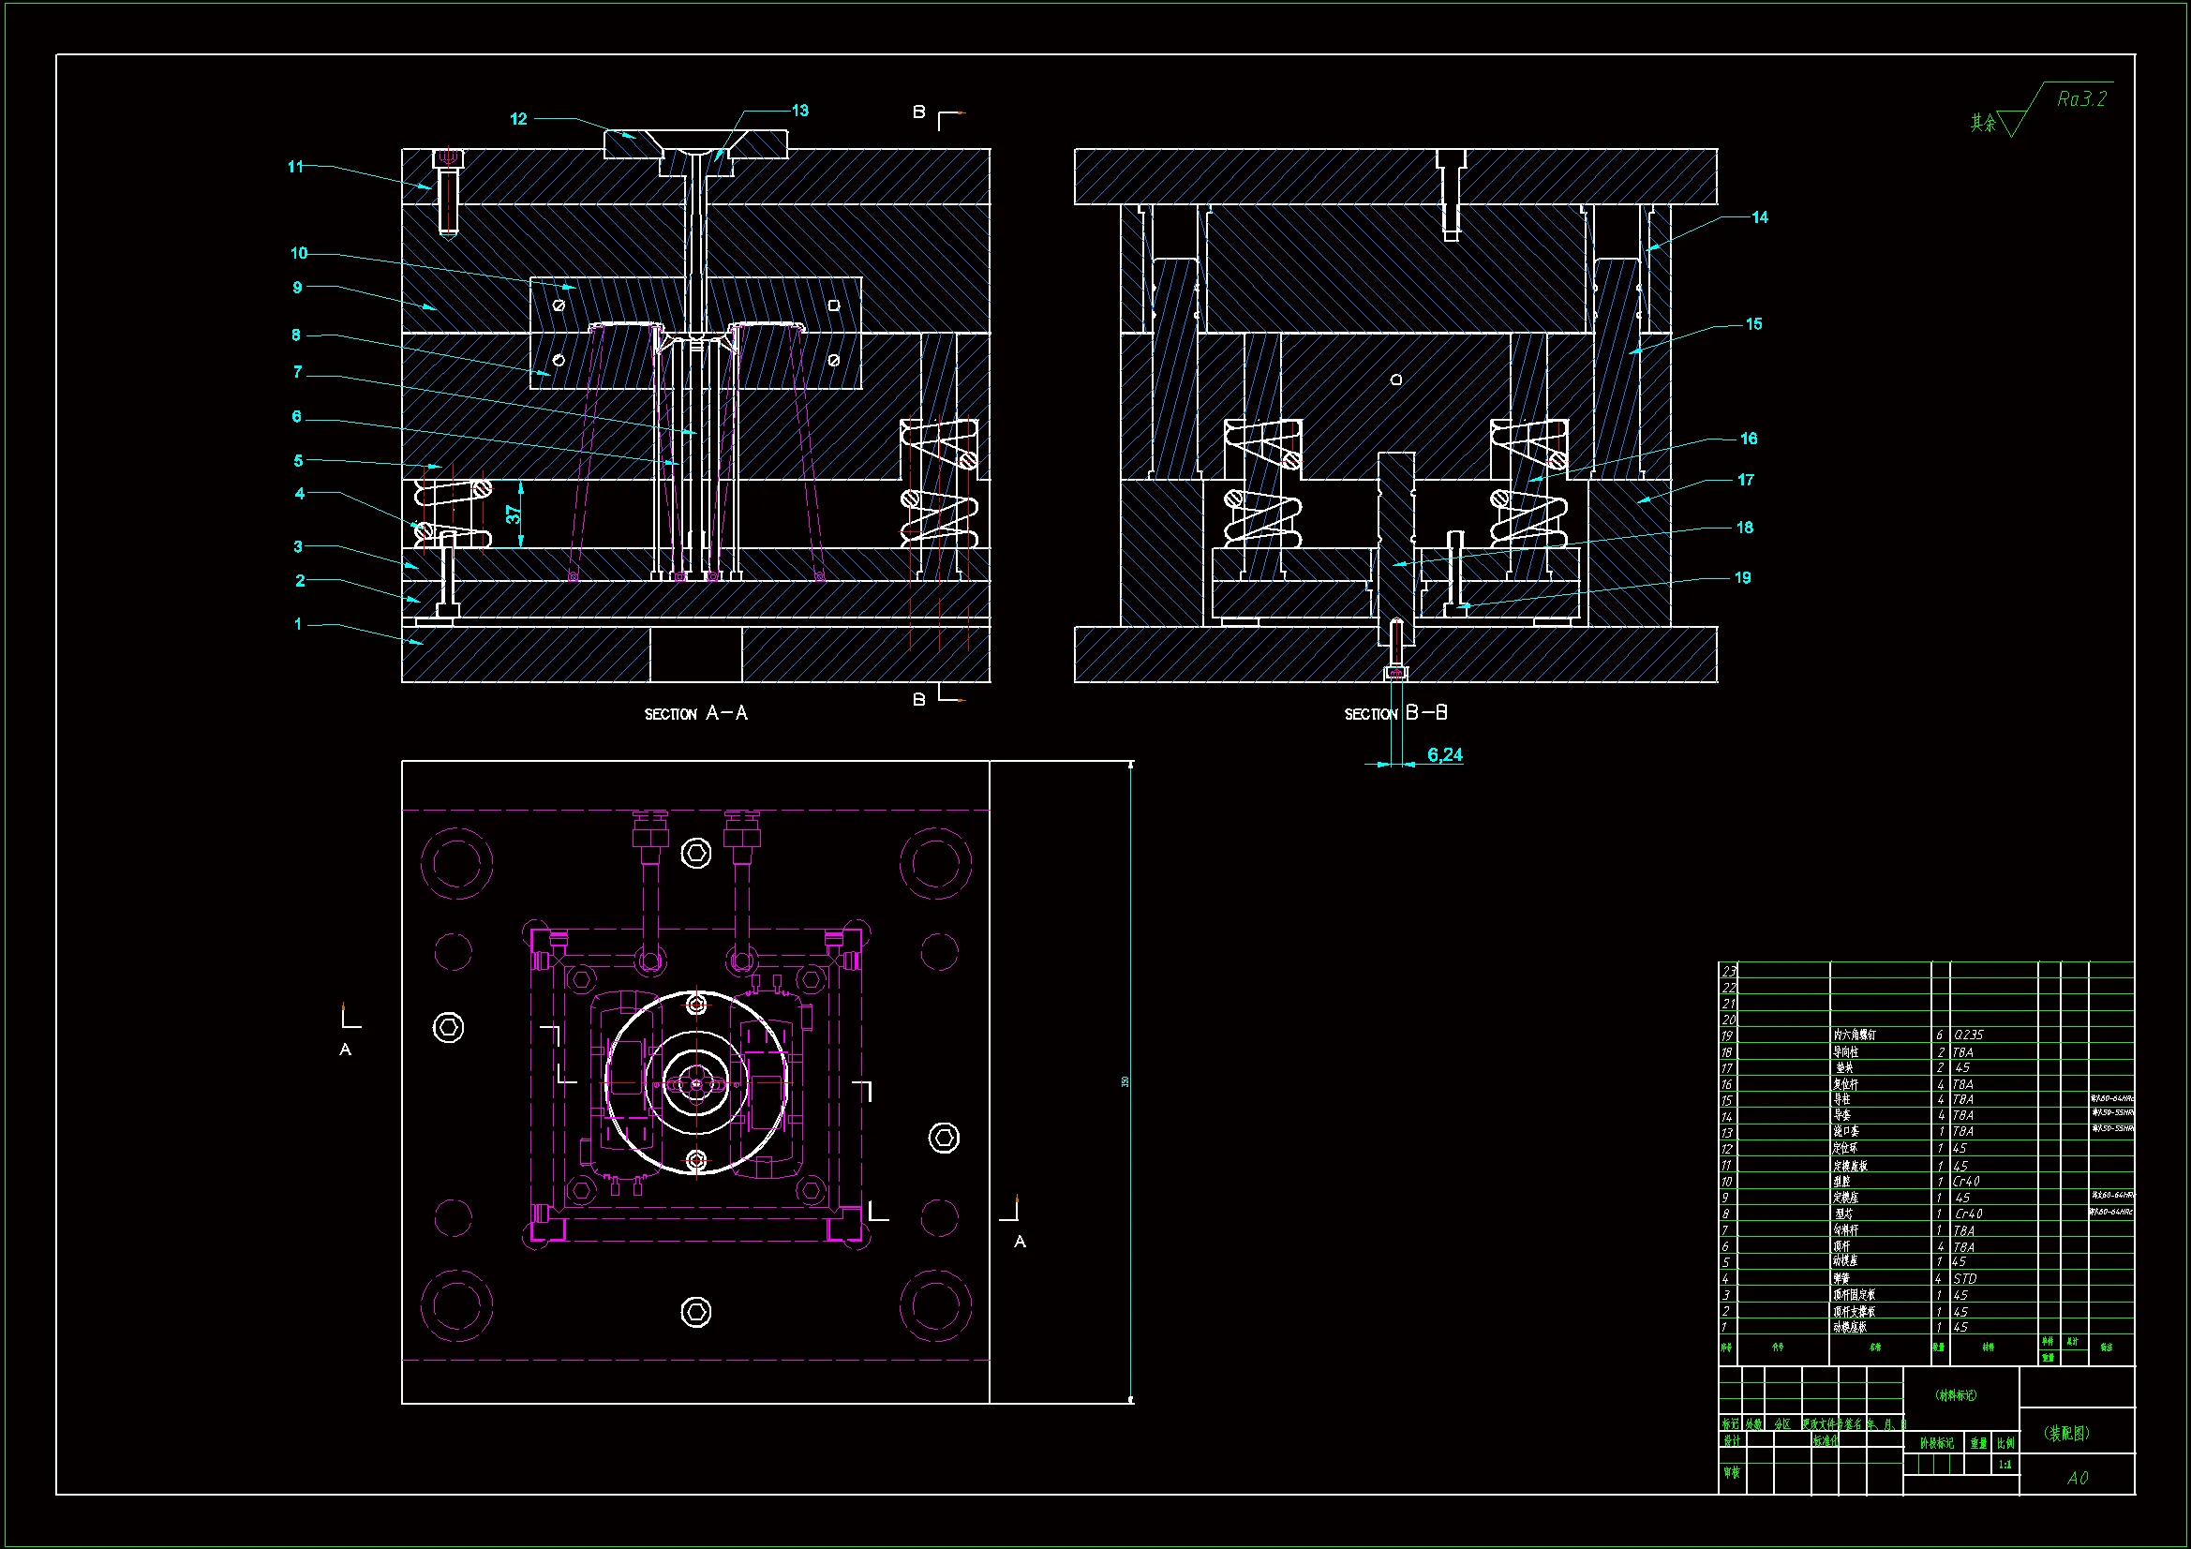Click part callout number 12
This screenshot has width=2191, height=1549.
point(518,119)
